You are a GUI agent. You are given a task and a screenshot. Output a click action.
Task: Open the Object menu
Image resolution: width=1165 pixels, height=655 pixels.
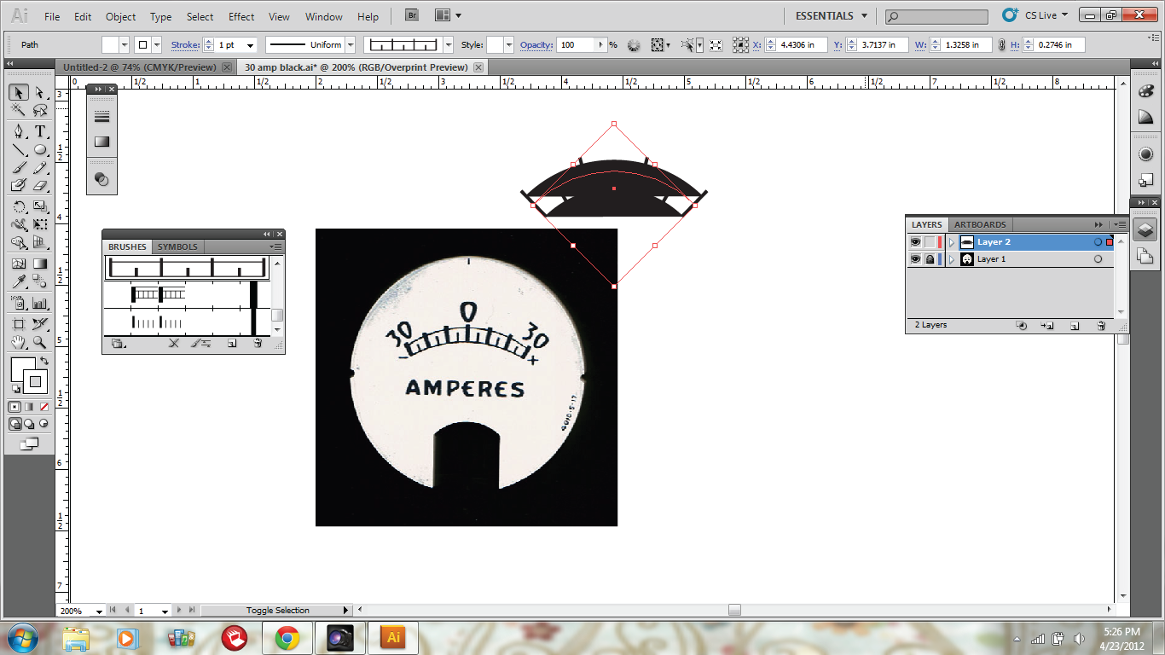click(120, 16)
